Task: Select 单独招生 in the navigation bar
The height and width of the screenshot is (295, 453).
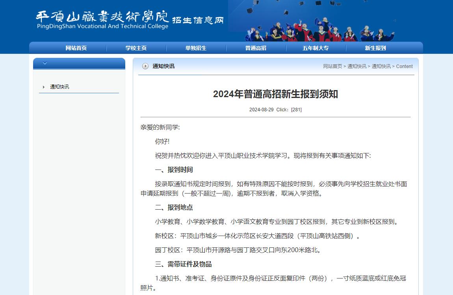Action: 196,48
